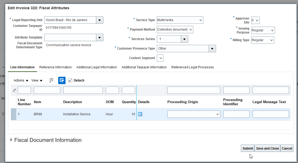Screen dimensions: 298x163
Task: Open Details for line 1
Action: [140, 114]
